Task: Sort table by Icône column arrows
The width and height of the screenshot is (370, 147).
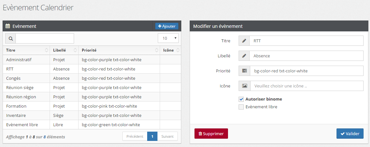Action: pos(178,50)
